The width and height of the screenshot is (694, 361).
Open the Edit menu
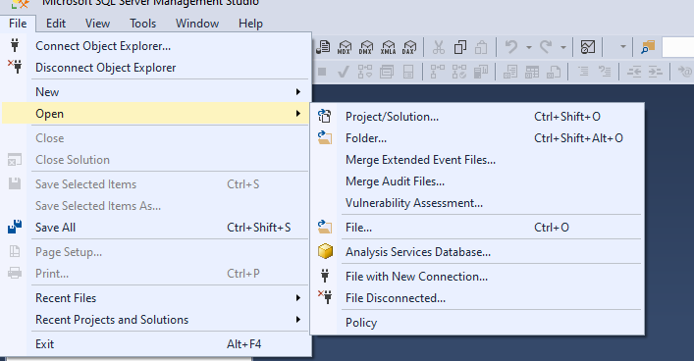pyautogui.click(x=56, y=23)
